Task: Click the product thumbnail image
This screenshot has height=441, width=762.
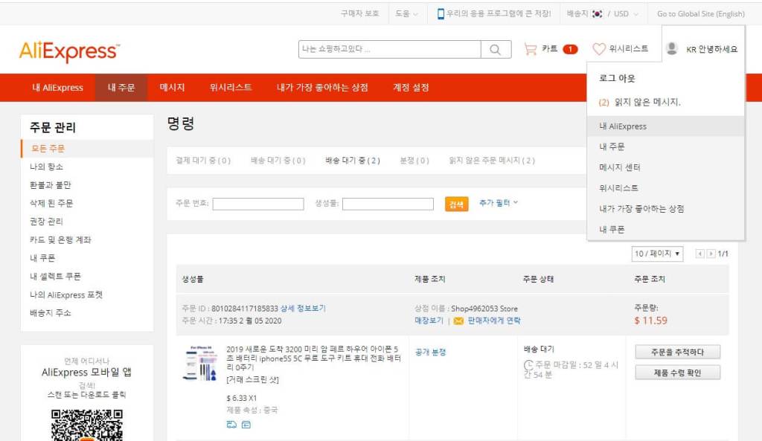Action: [200, 364]
